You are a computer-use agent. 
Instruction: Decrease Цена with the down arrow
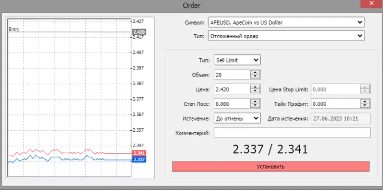[255, 91]
